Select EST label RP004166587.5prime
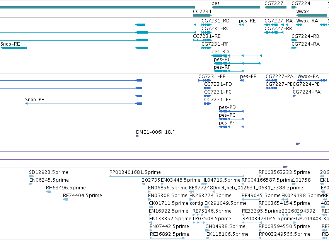Screen dimensions: 329x240 point(267,180)
